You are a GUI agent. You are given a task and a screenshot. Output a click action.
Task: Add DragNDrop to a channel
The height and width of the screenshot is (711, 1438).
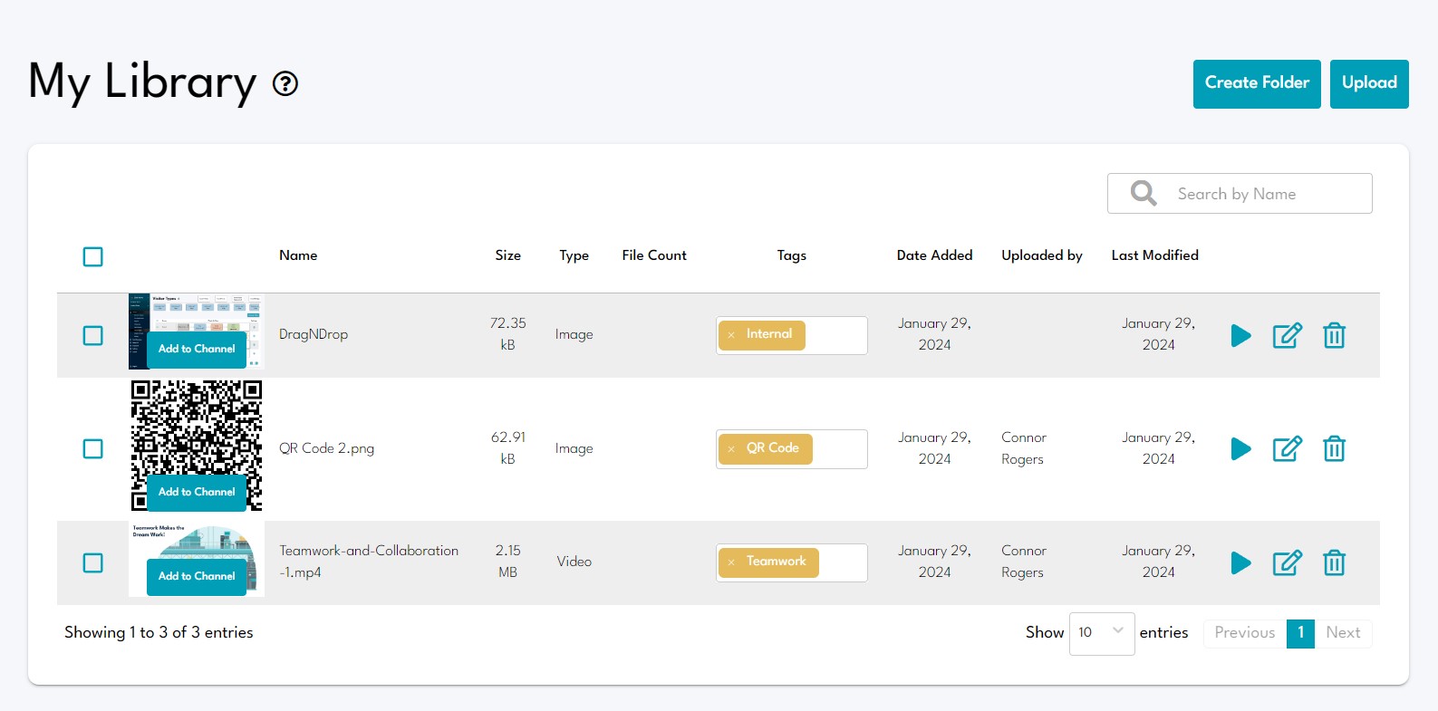197,349
